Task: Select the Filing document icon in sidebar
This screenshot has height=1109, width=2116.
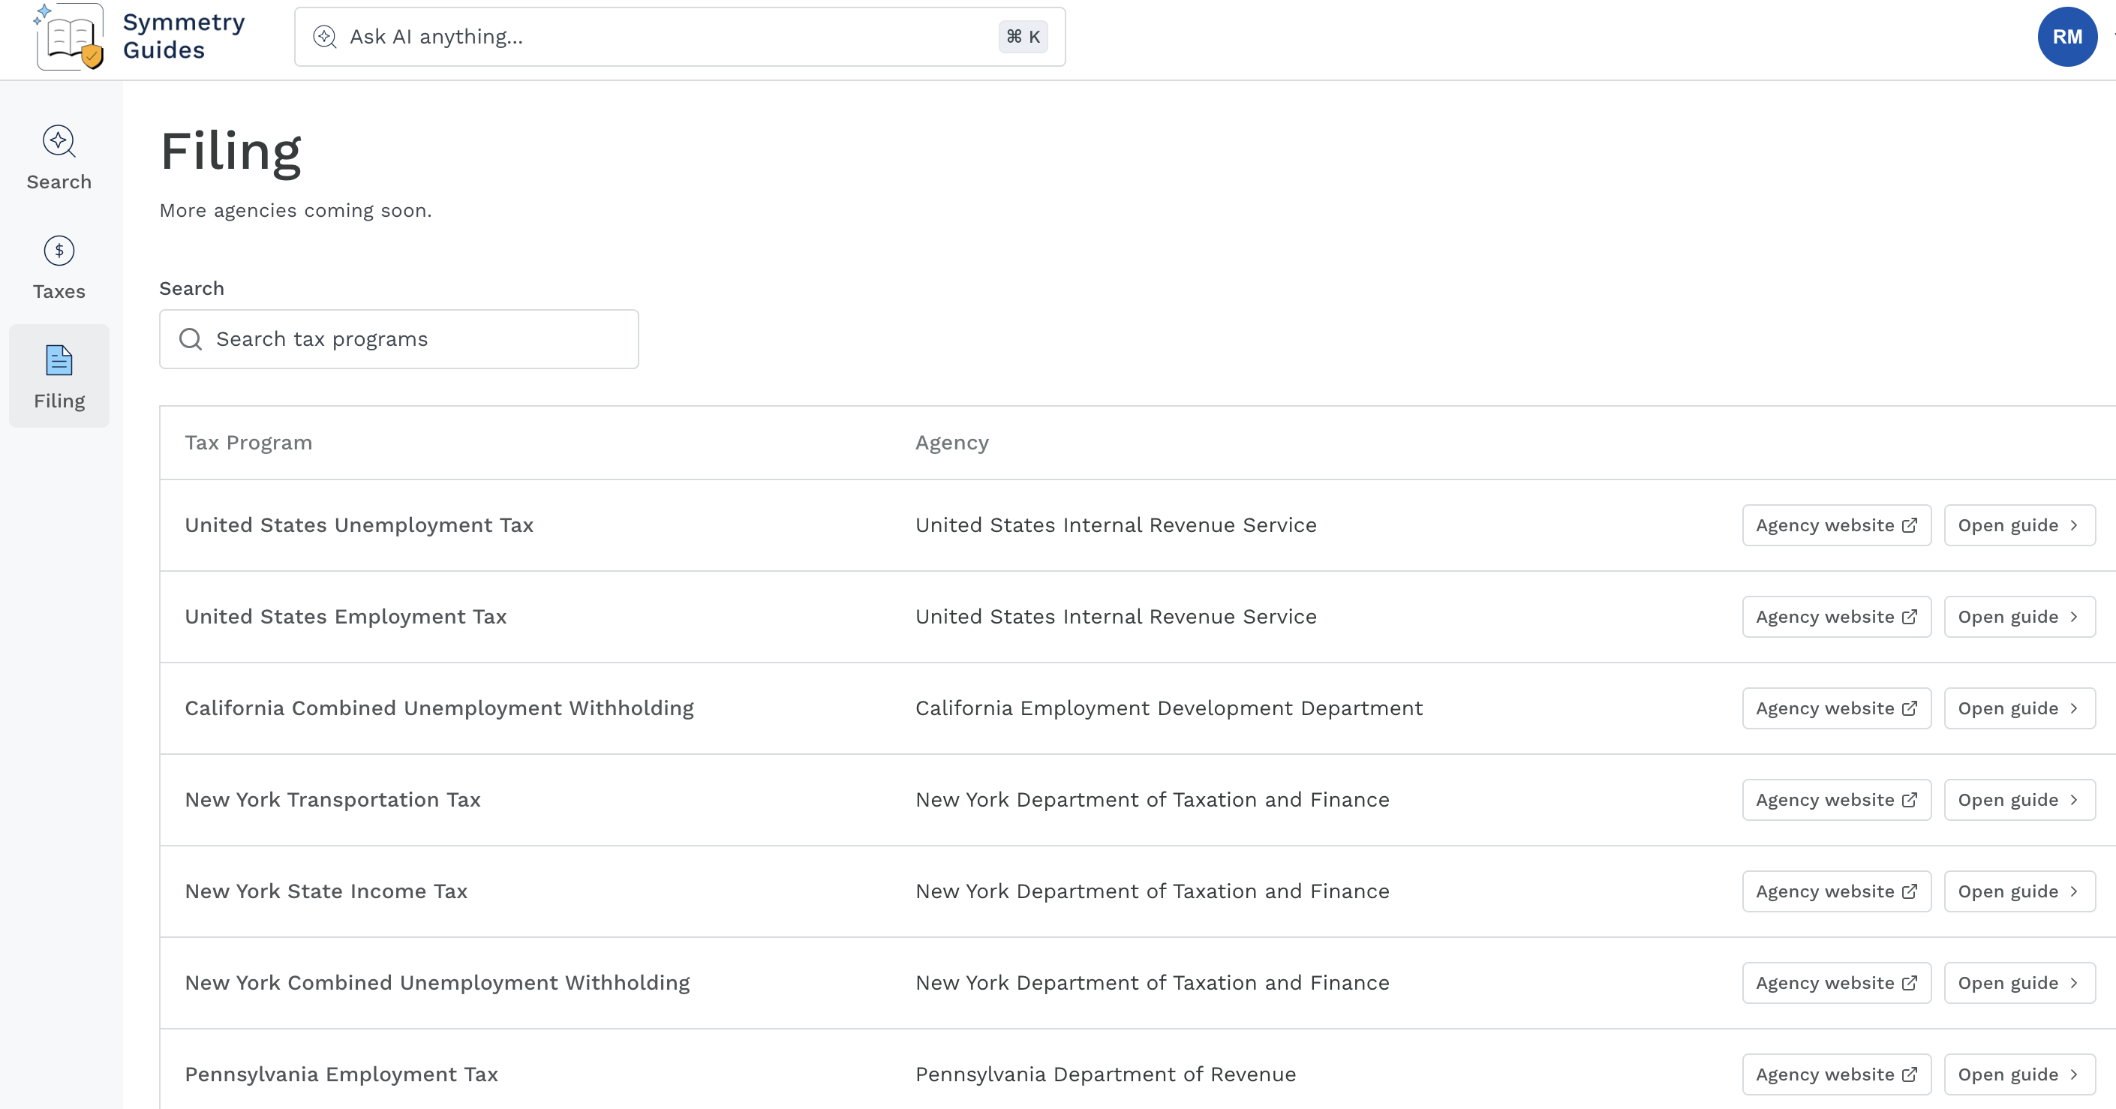Action: click(59, 360)
